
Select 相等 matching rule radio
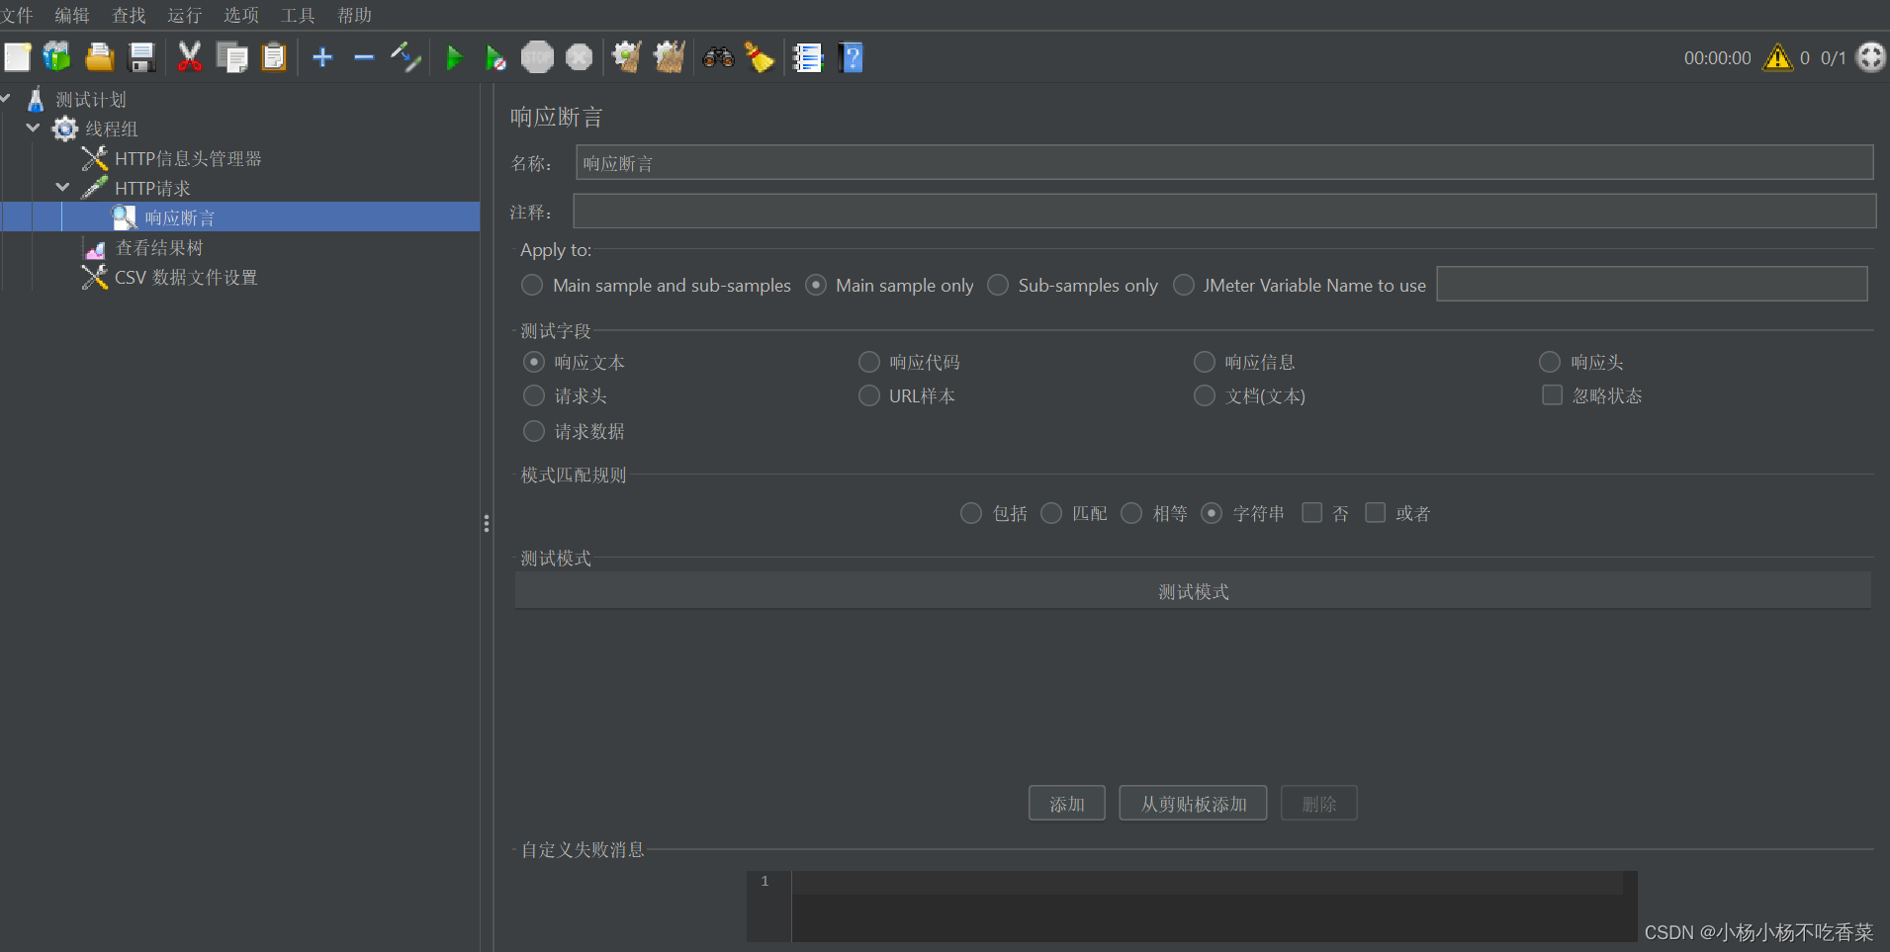point(1131,513)
